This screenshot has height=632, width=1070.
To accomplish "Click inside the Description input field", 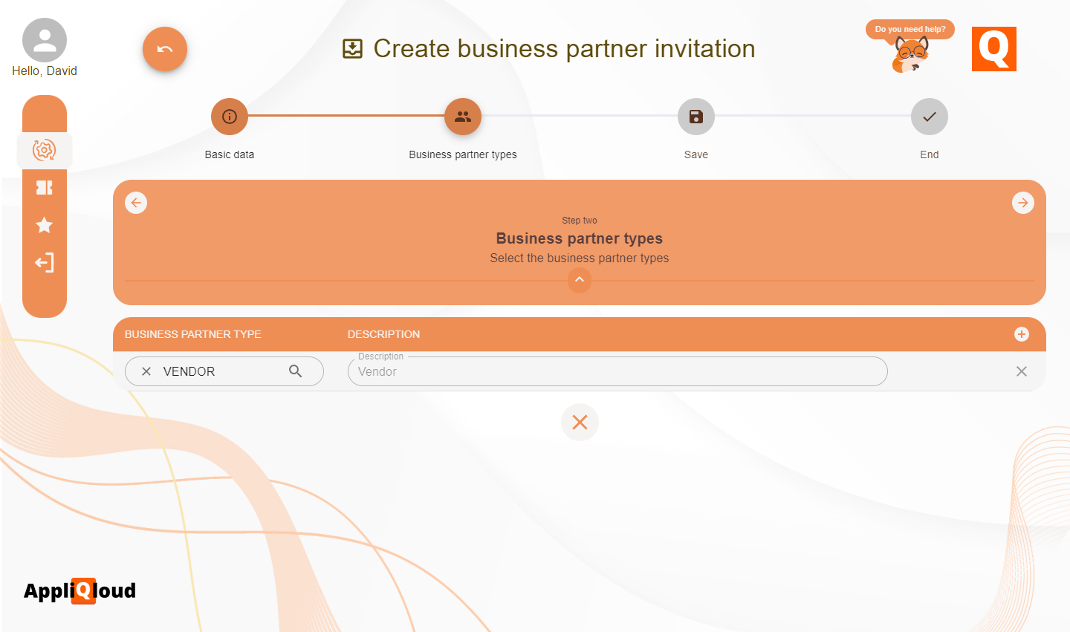I will 617,371.
